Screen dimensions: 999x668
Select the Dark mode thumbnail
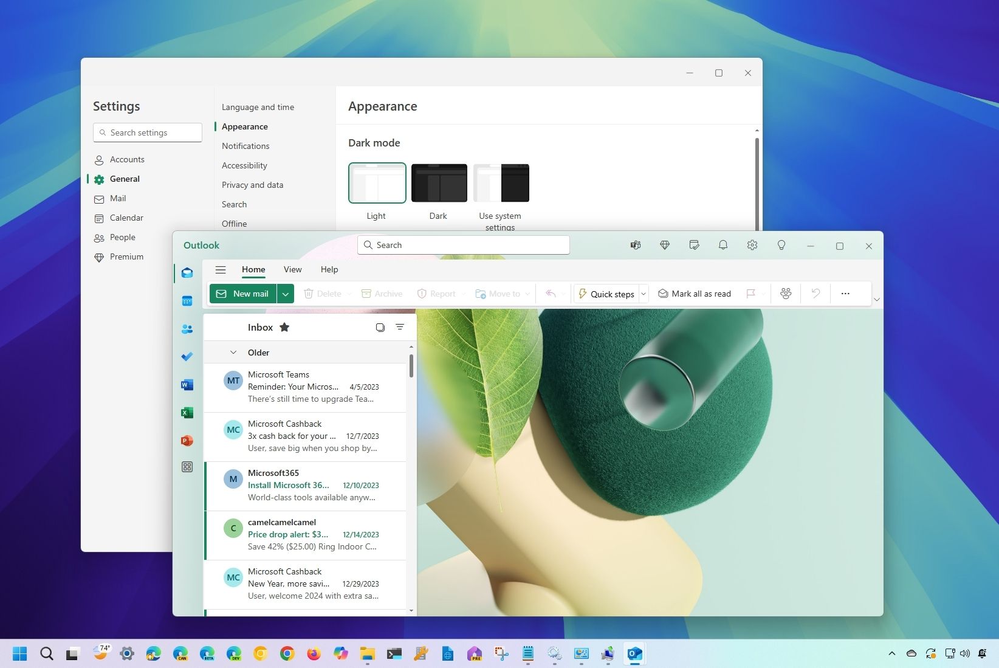tap(439, 182)
